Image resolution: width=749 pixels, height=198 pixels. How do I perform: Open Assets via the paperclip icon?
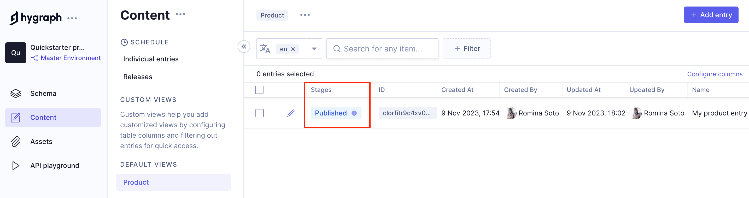click(x=16, y=142)
